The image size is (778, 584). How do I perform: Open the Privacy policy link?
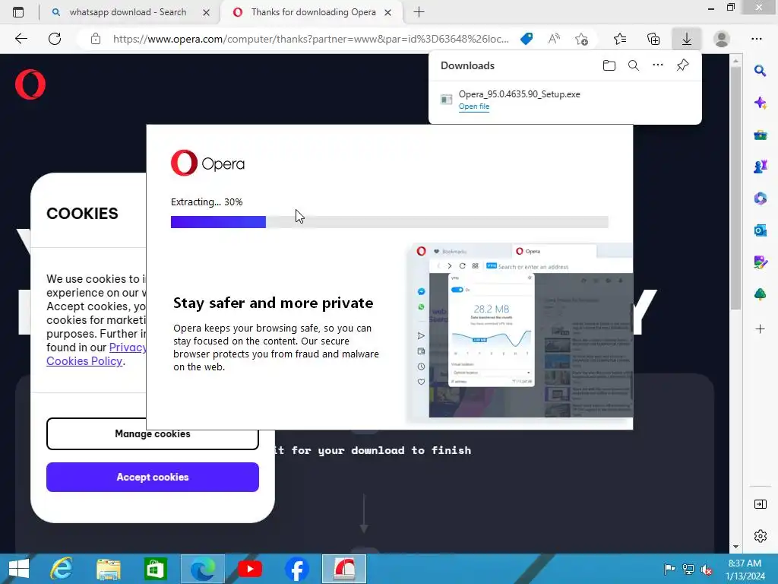pyautogui.click(x=128, y=348)
